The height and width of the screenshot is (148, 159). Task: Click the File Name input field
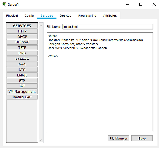(x=108, y=27)
